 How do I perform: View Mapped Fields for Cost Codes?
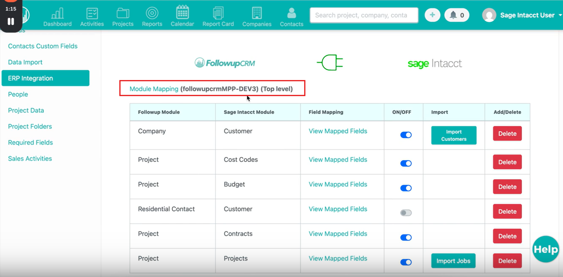(338, 160)
